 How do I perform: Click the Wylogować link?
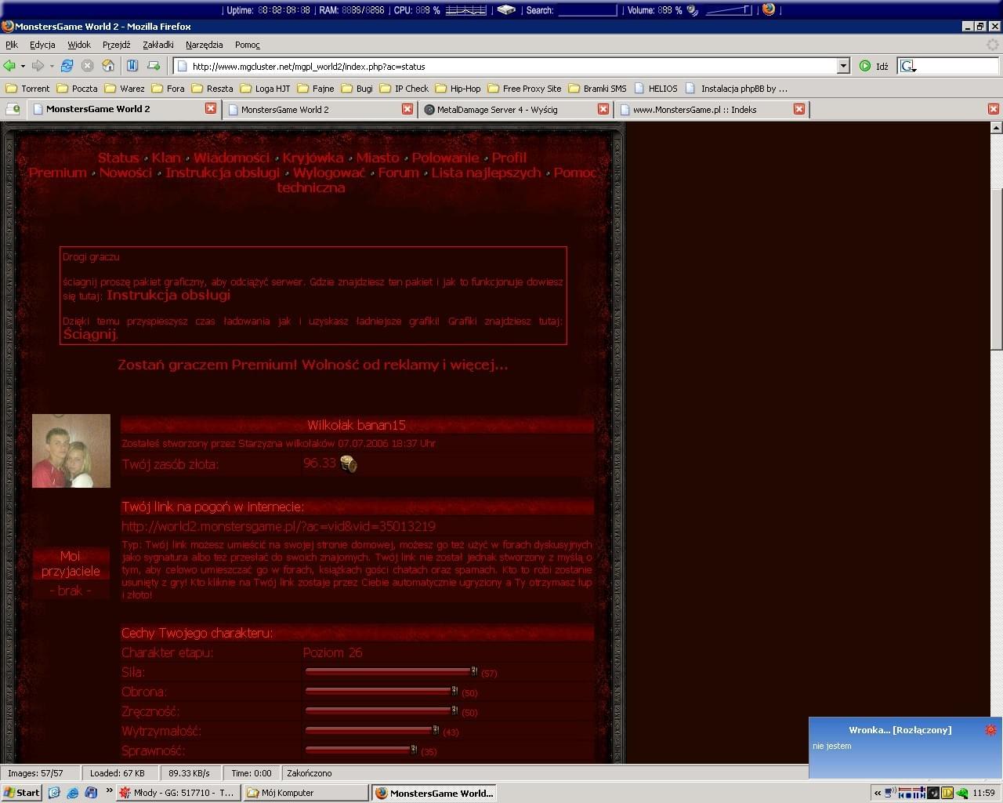329,173
